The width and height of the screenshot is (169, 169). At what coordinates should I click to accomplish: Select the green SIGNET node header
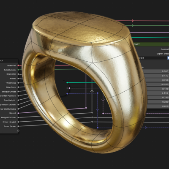151,44
